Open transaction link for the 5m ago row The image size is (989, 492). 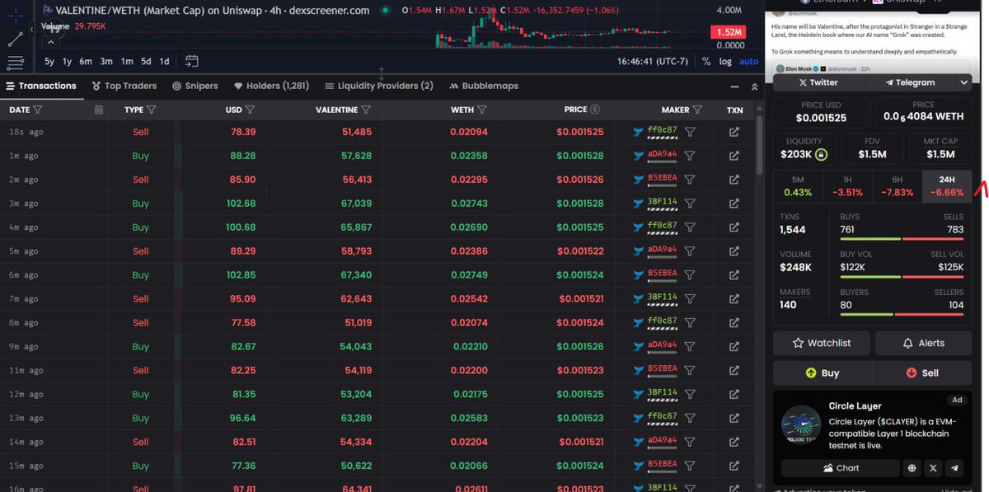coord(734,251)
